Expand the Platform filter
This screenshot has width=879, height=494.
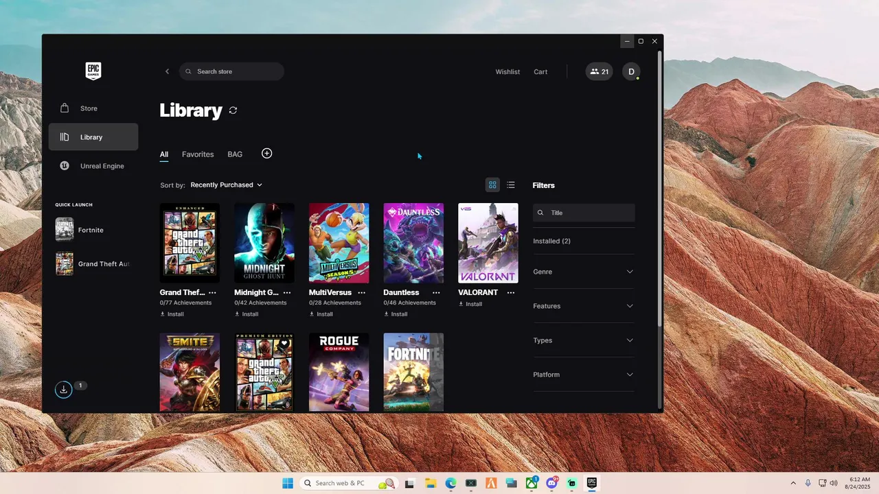coord(584,375)
